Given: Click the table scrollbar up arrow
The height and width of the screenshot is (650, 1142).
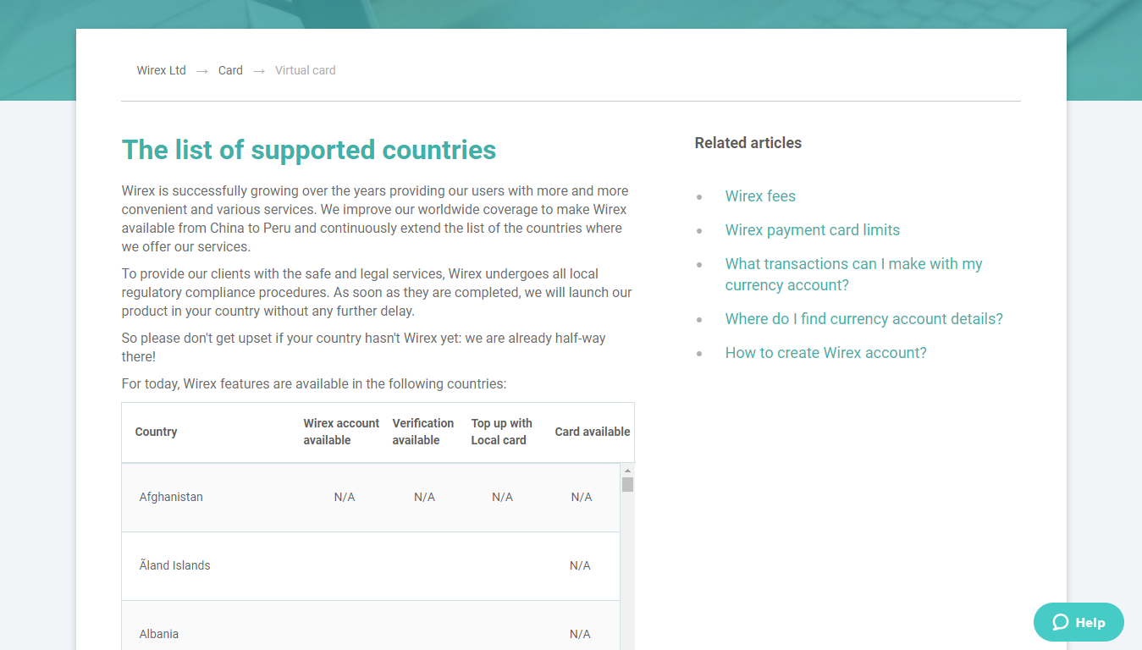Looking at the screenshot, I should [627, 471].
